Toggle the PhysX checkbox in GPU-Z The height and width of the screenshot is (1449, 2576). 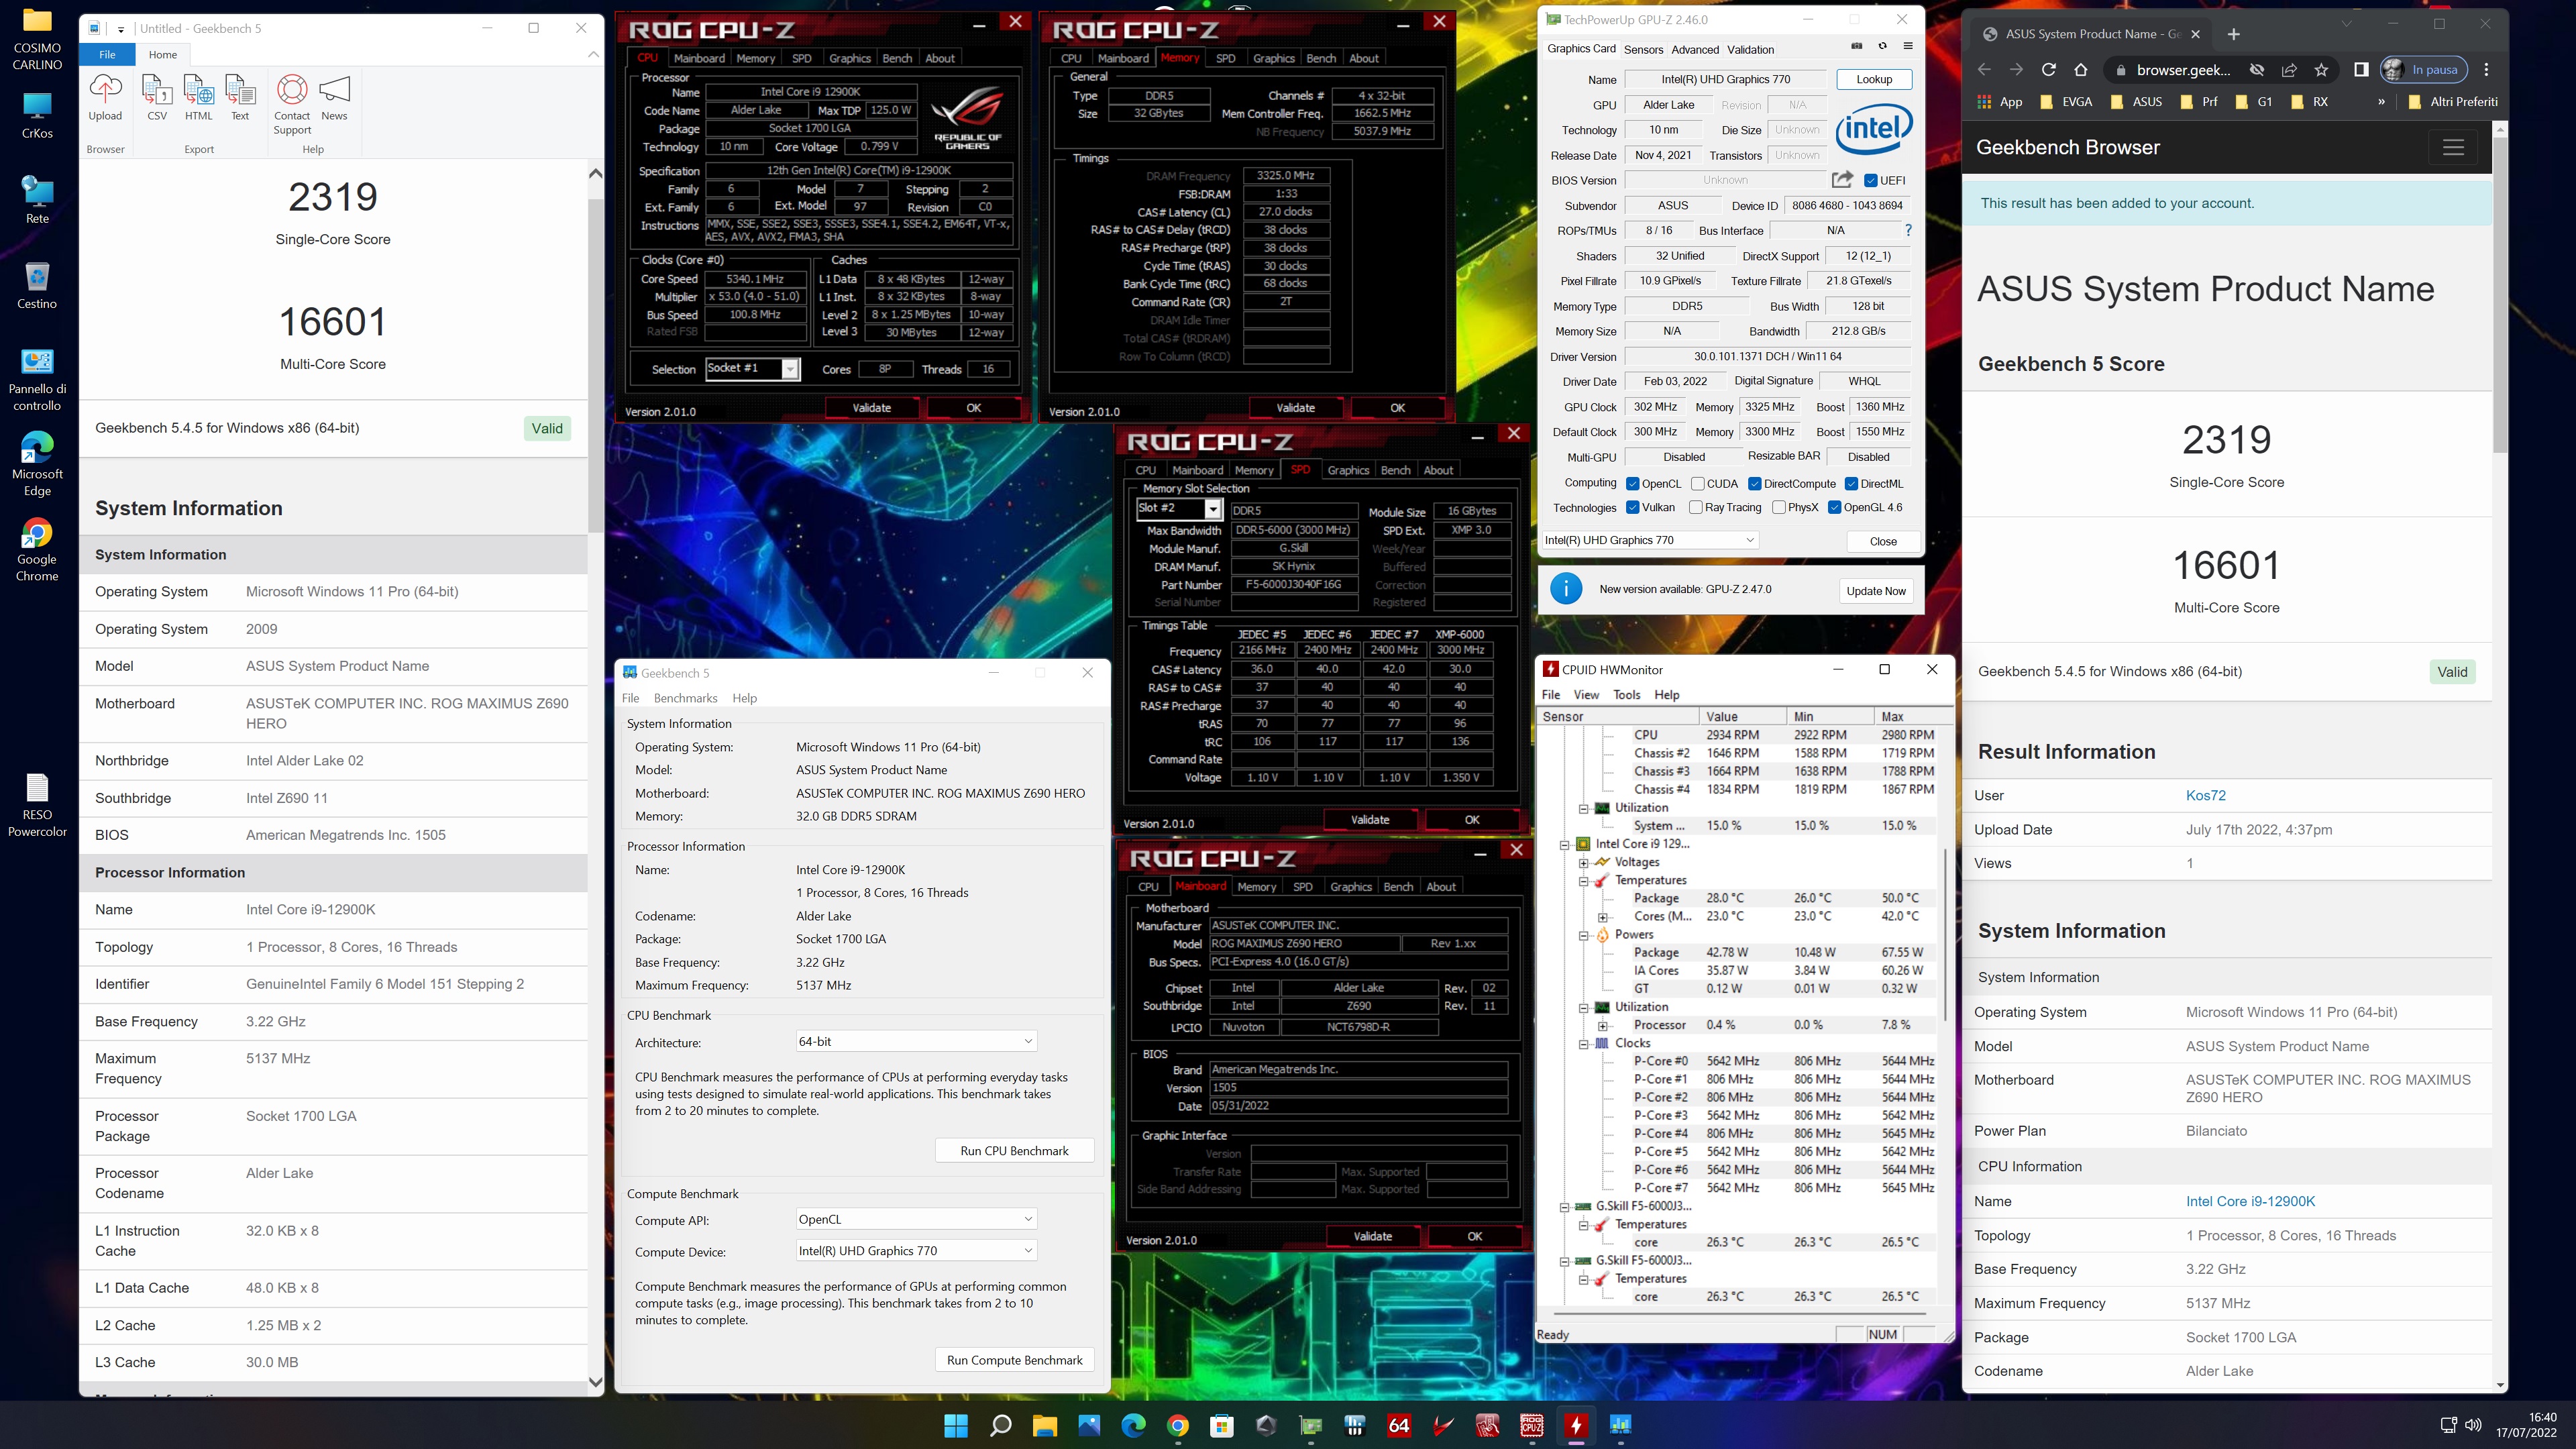click(1779, 508)
